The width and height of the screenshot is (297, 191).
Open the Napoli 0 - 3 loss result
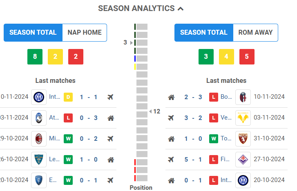(x=89, y=118)
